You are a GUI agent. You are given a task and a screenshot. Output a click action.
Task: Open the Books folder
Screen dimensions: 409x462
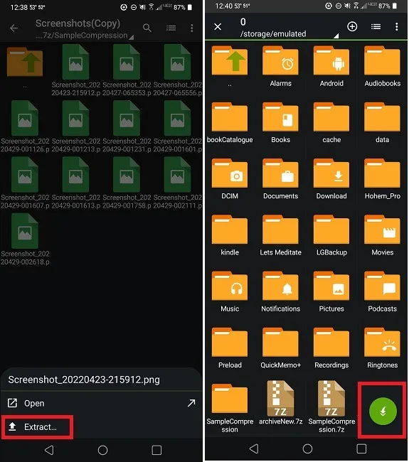[280, 123]
